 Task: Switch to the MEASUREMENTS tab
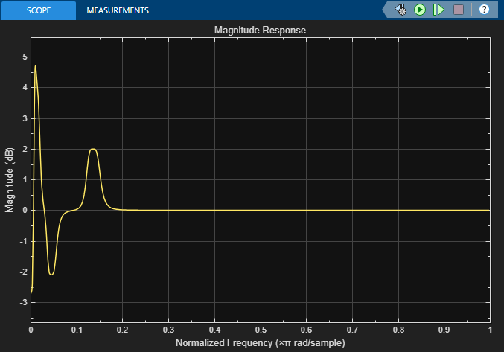(117, 10)
